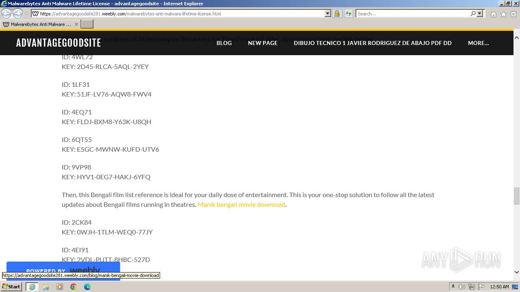
Task: Refresh page with the green arrows icon
Action: 349,13
